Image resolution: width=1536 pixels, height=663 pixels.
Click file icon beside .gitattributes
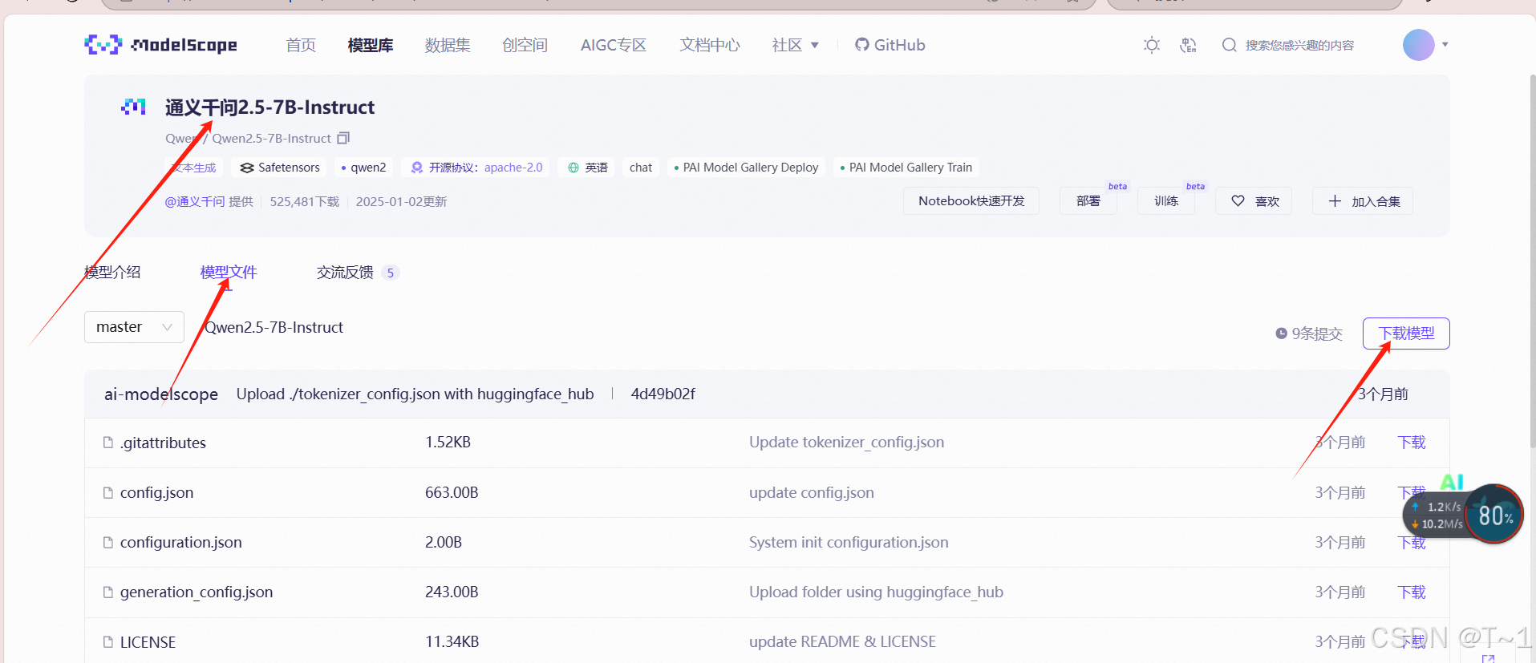coord(108,443)
